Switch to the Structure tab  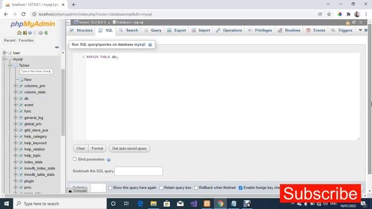[81, 30]
